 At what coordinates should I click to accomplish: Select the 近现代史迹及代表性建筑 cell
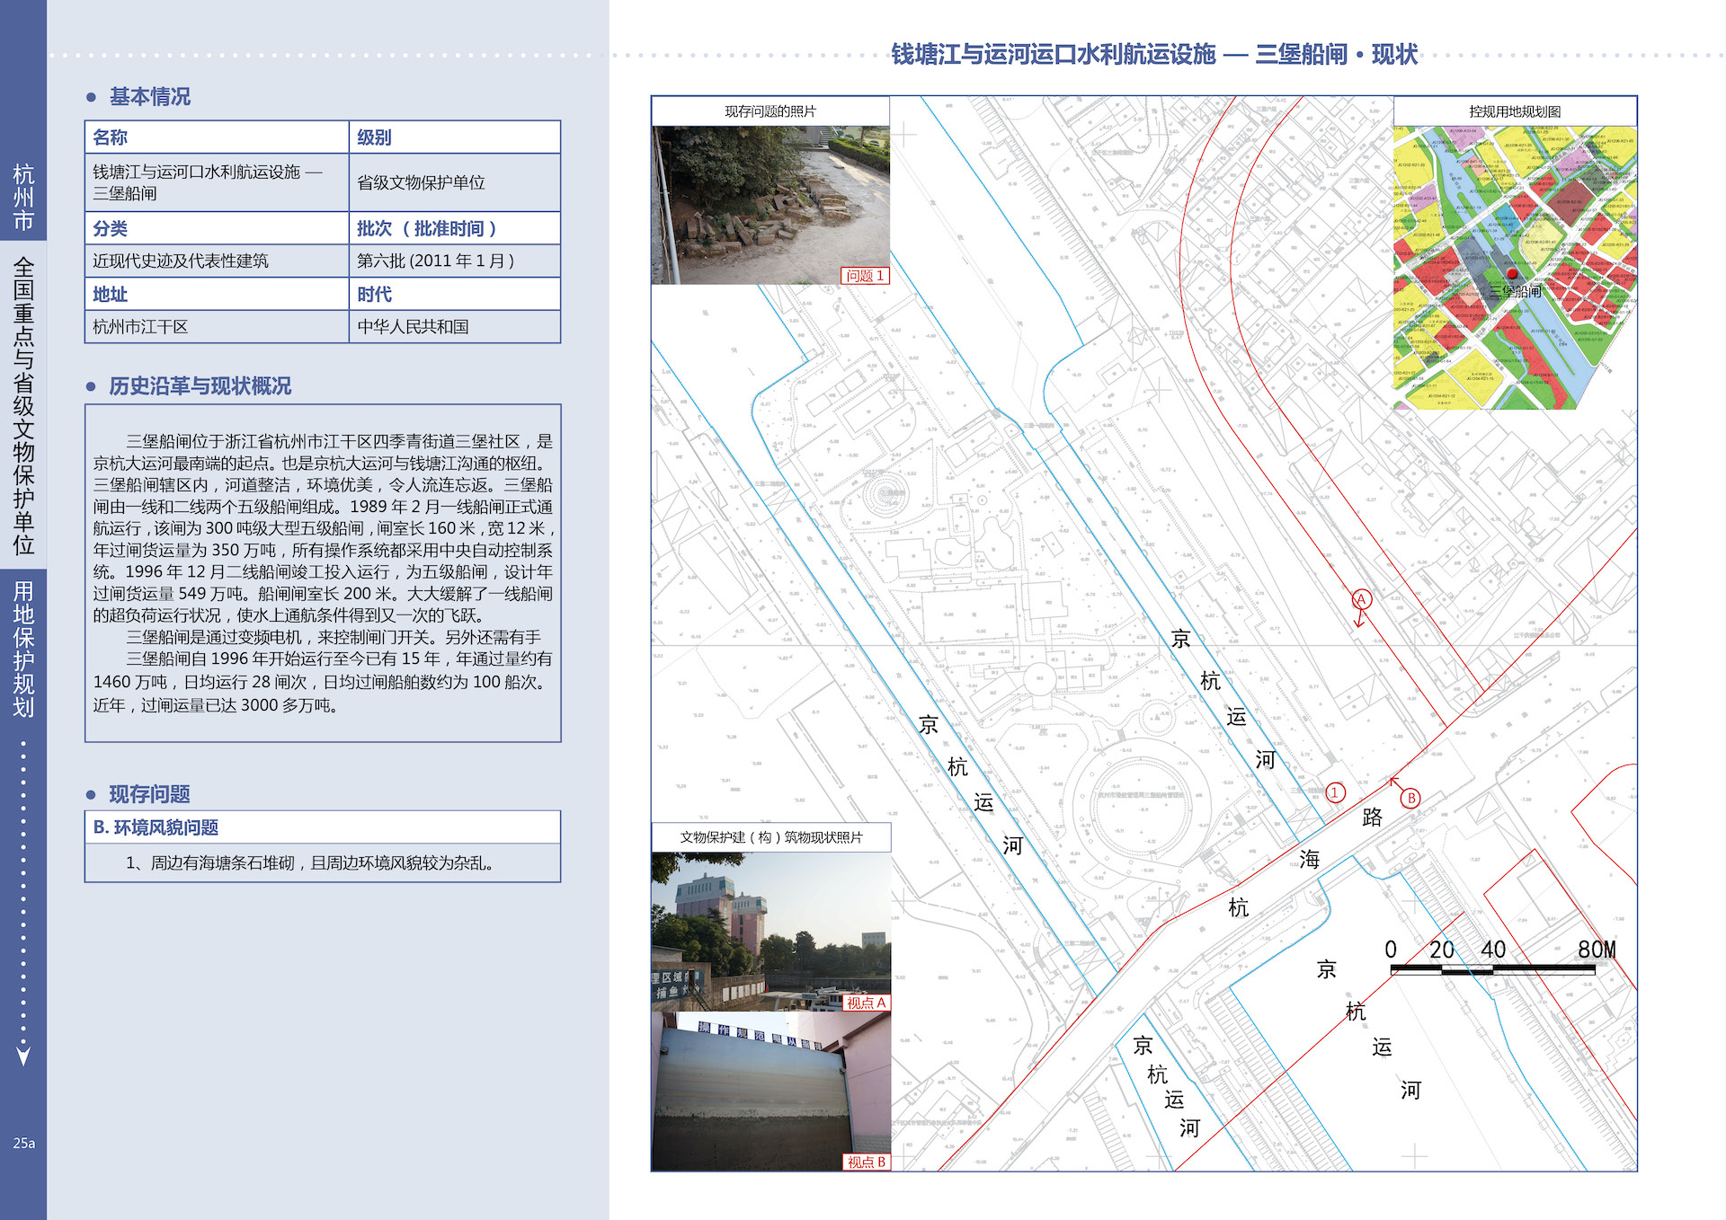tap(217, 261)
